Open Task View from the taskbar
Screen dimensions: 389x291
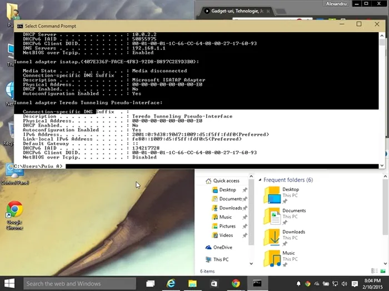pos(150,284)
